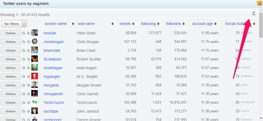Viewport: 263px width, 121px height.
Task: Click the Showing 1 - 50 of 412 results text
Action: [x=25, y=15]
